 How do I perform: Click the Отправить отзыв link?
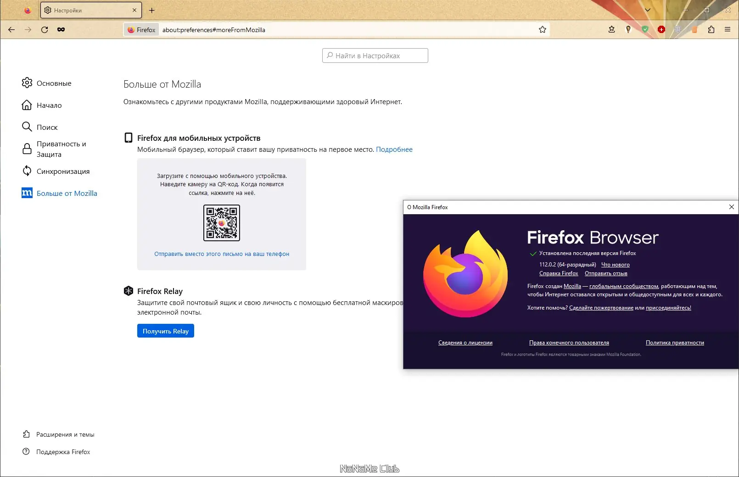606,273
